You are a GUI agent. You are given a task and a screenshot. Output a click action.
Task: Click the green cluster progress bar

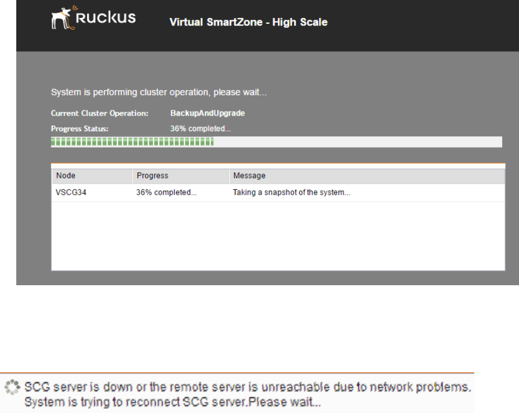click(x=277, y=142)
